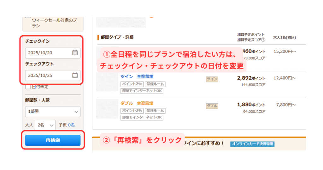Open the check-in calendar icon

tap(75, 52)
